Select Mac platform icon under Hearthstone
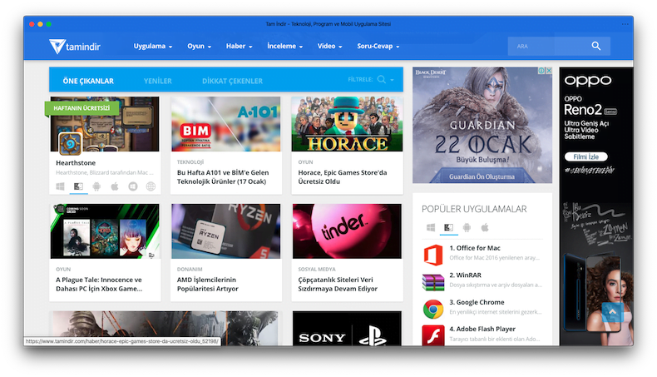 (78, 186)
